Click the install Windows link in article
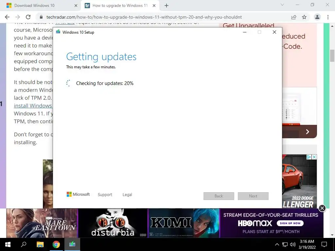This screenshot has height=251, width=335. [33, 106]
